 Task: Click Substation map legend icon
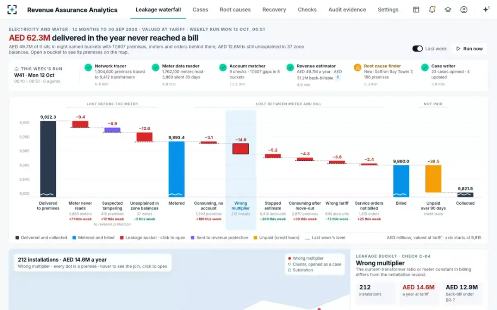point(289,270)
